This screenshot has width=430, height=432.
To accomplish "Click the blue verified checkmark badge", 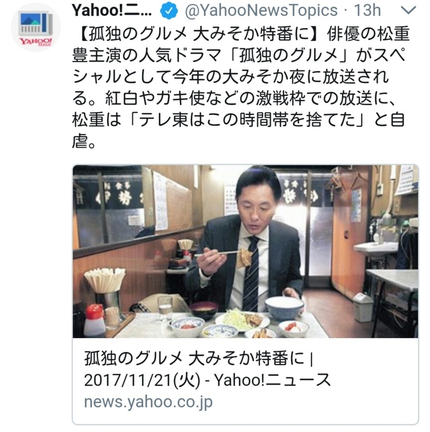I will point(169,11).
